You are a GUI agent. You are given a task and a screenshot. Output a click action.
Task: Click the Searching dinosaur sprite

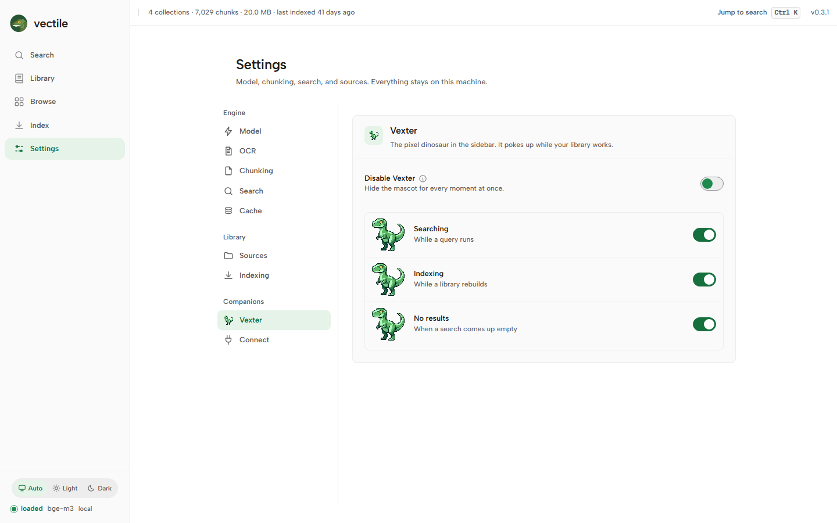388,235
